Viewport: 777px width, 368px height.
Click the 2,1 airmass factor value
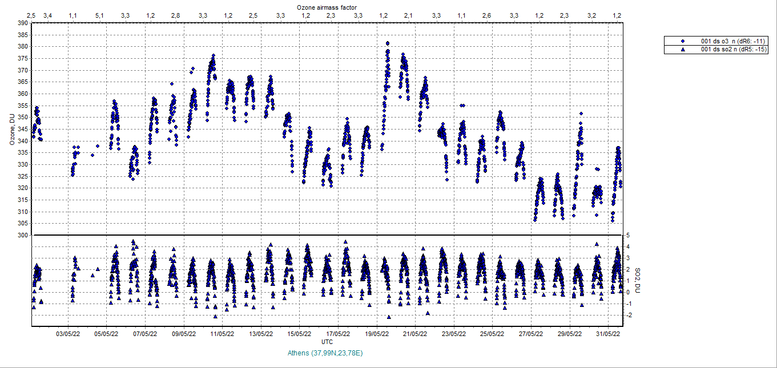coord(408,15)
